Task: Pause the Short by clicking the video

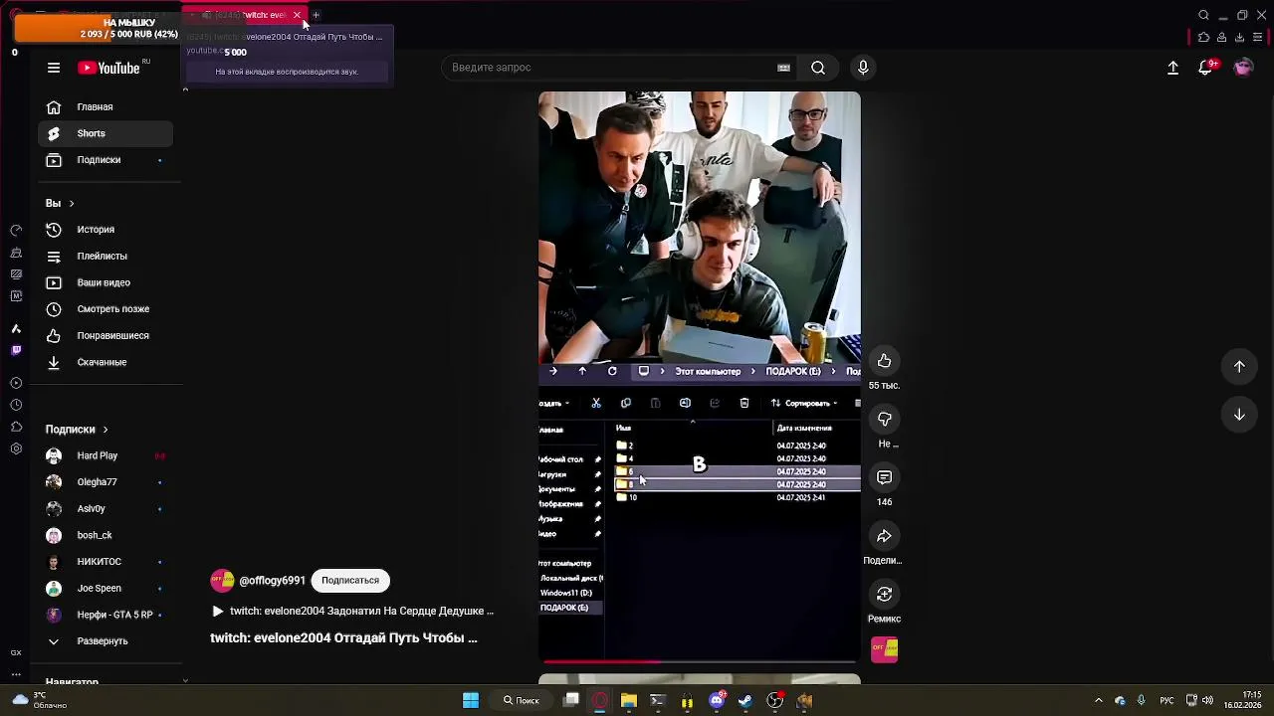Action: tap(700, 378)
